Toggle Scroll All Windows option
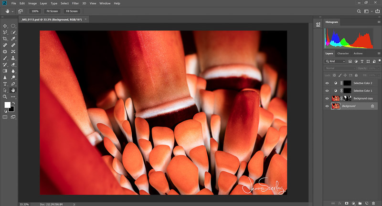Screen dimensions: 382x206 coord(21,10)
